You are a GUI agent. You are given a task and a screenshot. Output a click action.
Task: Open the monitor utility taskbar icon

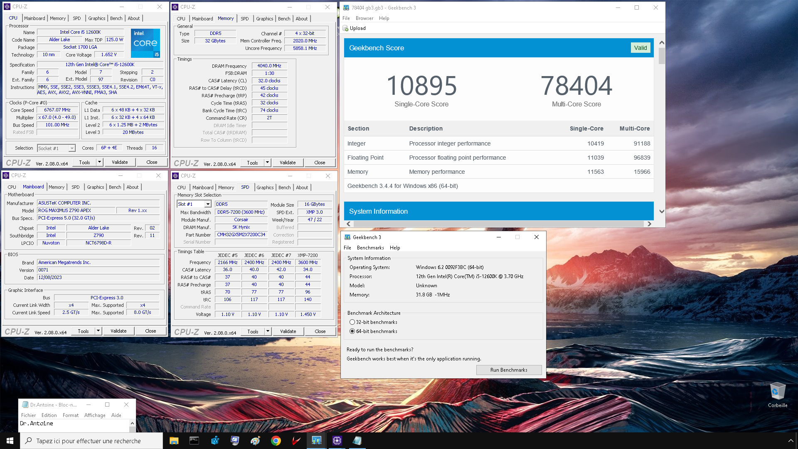coord(235,441)
